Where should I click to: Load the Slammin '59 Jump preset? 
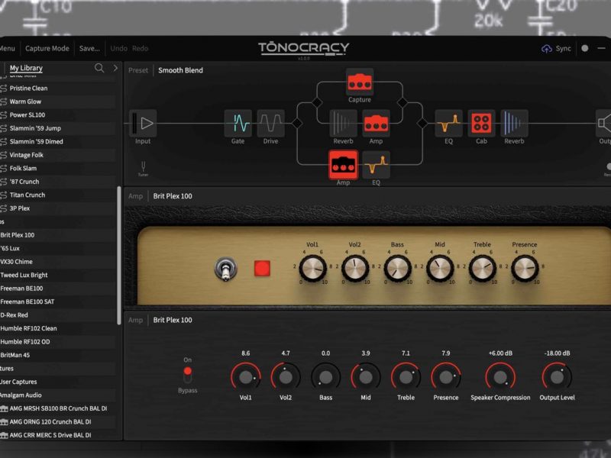coord(58,128)
